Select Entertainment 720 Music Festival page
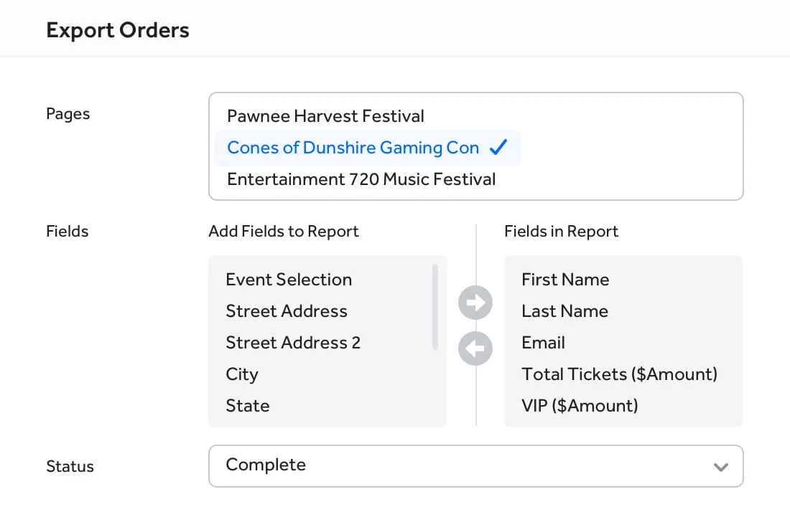 pos(361,179)
